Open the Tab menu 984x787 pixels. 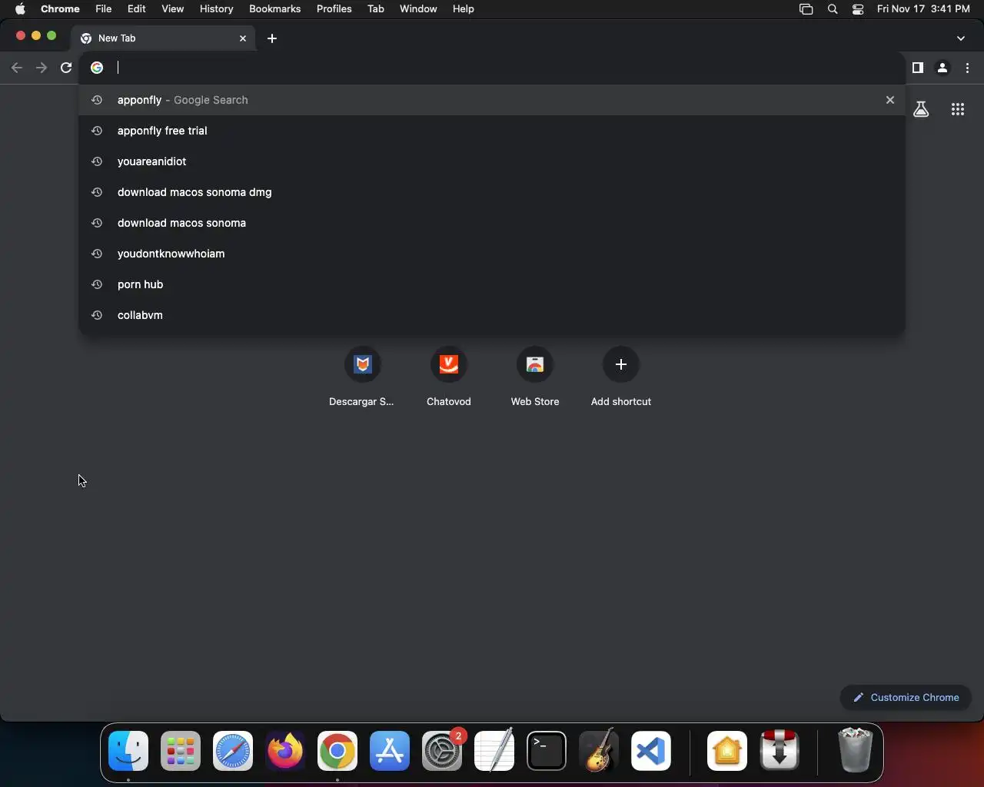[376, 9]
